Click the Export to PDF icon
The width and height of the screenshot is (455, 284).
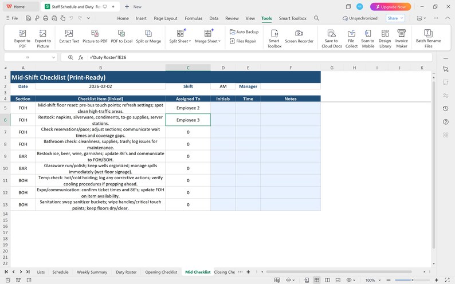tap(22, 33)
